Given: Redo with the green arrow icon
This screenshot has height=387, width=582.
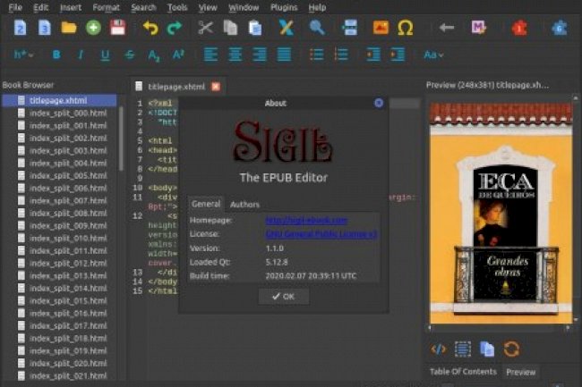Looking at the screenshot, I should [175, 28].
